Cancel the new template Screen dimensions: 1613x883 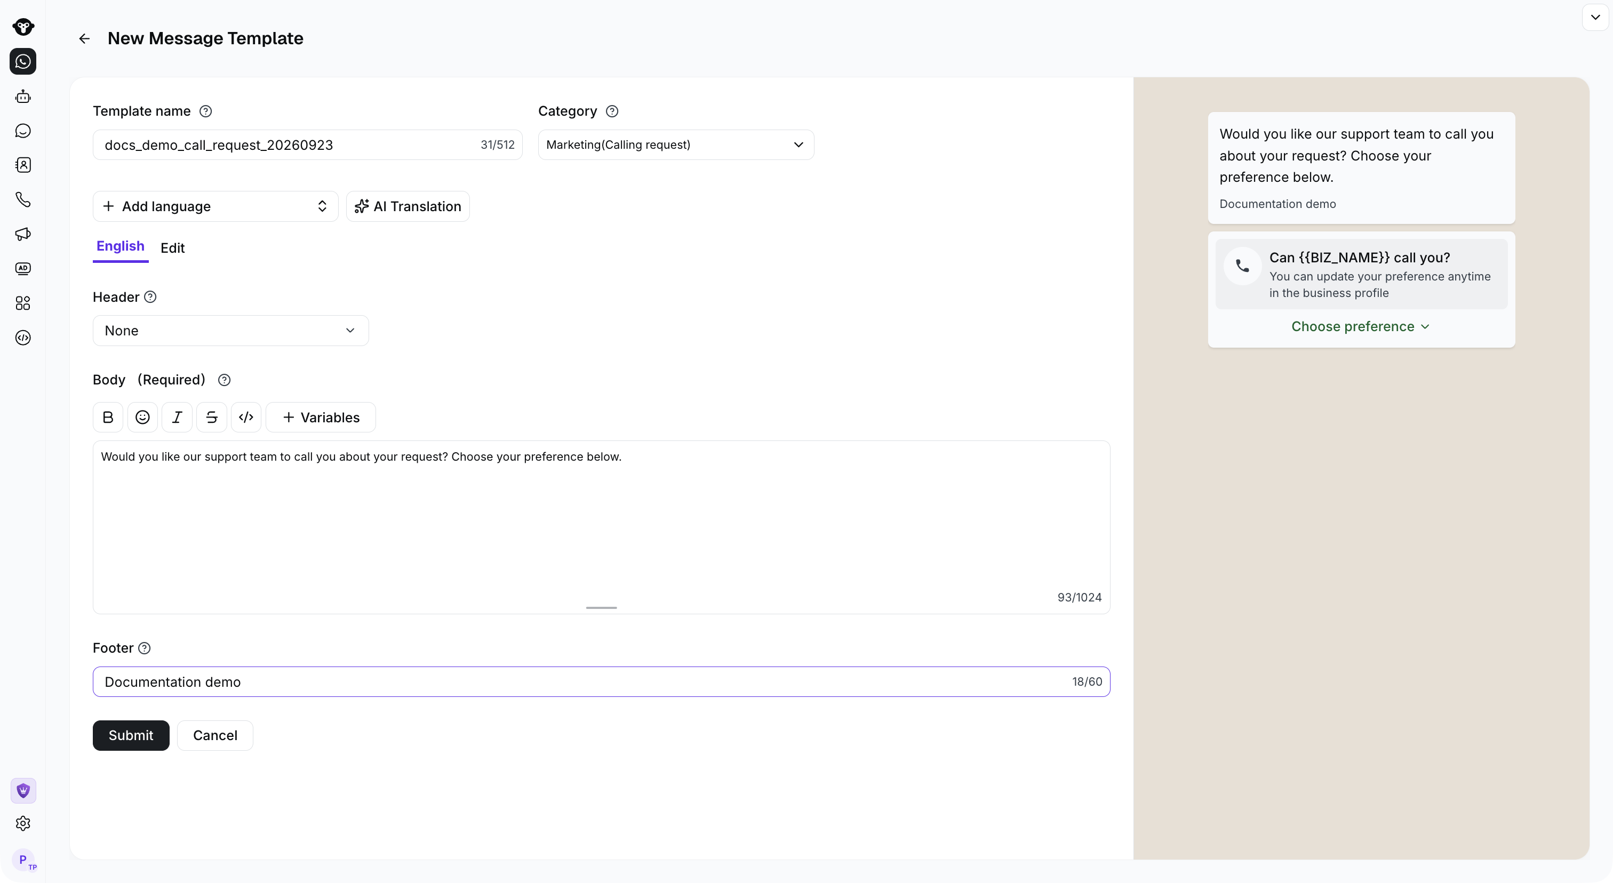point(215,735)
